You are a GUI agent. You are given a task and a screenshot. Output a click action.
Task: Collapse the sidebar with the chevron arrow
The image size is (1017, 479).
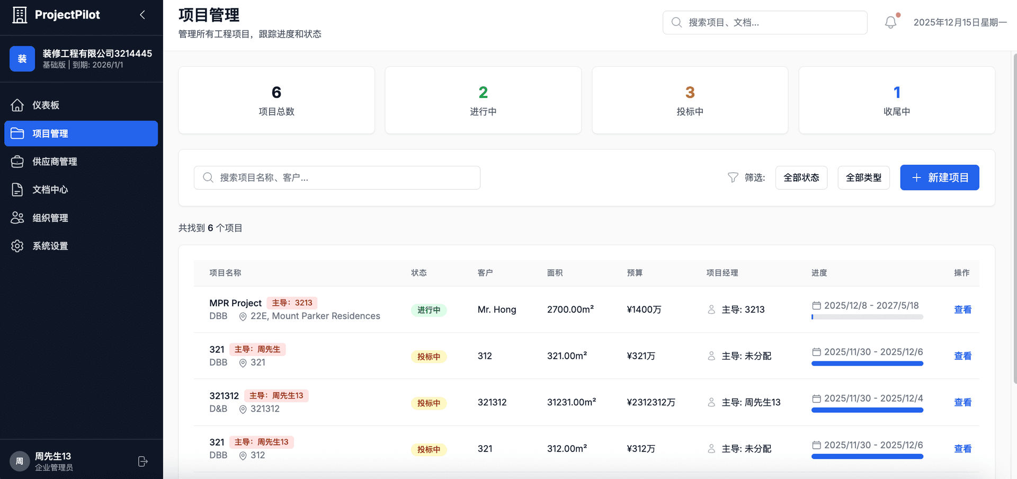[x=142, y=15]
